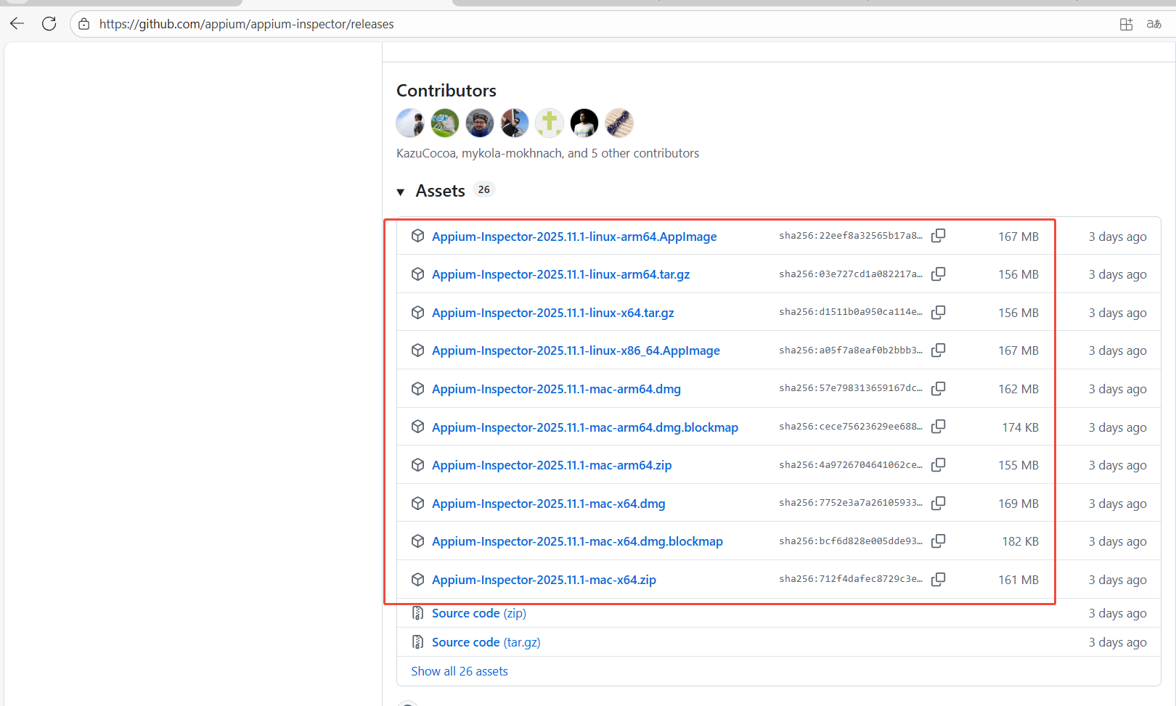Download the linux-x86_64.AppImage asset

tap(576, 350)
